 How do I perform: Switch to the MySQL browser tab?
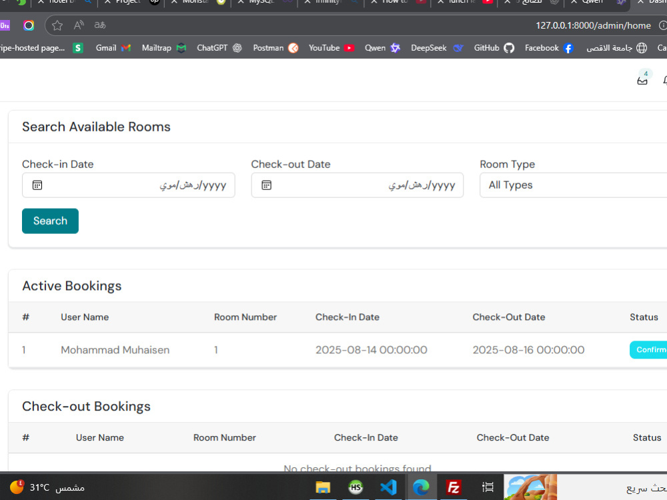point(263,2)
